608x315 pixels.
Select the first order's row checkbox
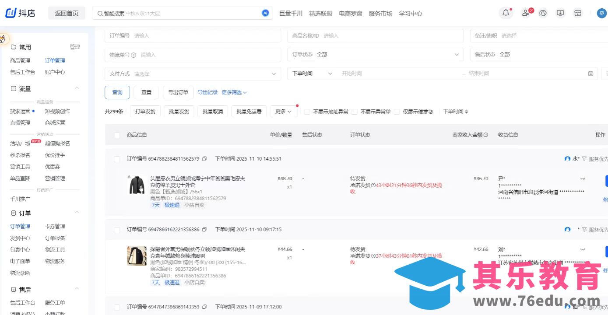coord(117,159)
